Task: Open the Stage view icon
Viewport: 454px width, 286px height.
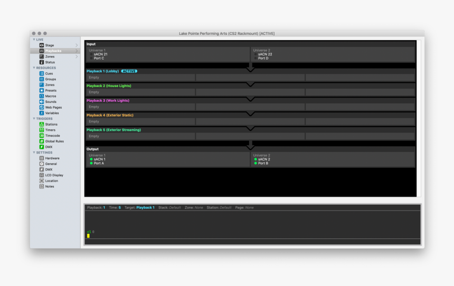Action: click(x=42, y=45)
